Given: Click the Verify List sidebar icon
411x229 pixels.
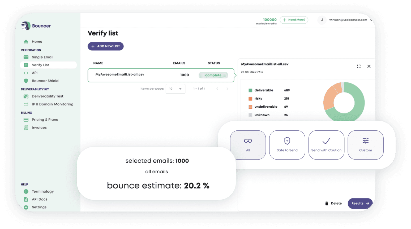Looking at the screenshot, I should point(26,65).
